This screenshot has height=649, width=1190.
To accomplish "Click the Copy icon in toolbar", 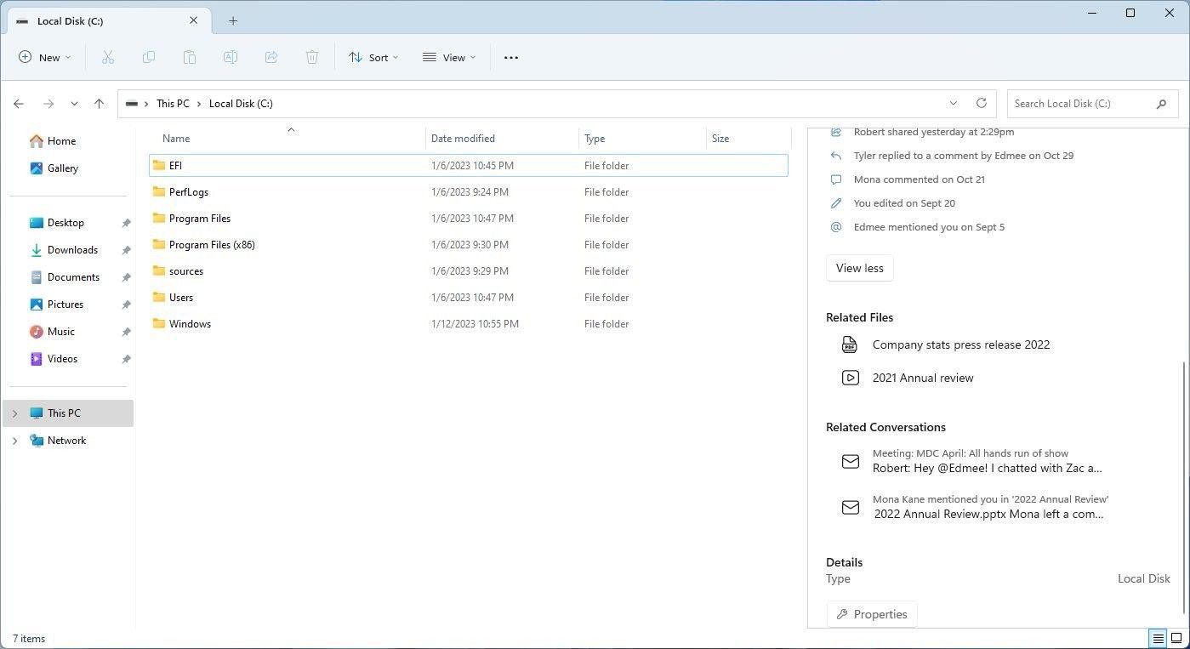I will click(149, 57).
